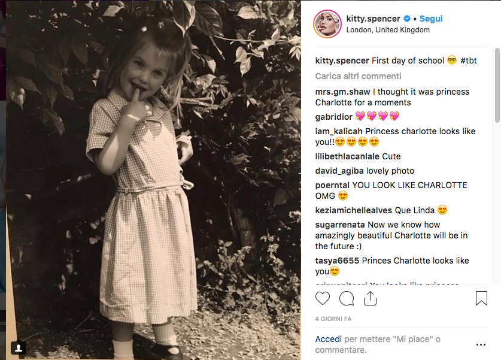501x360 pixels.
Task: Click the Segui follow button
Action: (x=431, y=19)
